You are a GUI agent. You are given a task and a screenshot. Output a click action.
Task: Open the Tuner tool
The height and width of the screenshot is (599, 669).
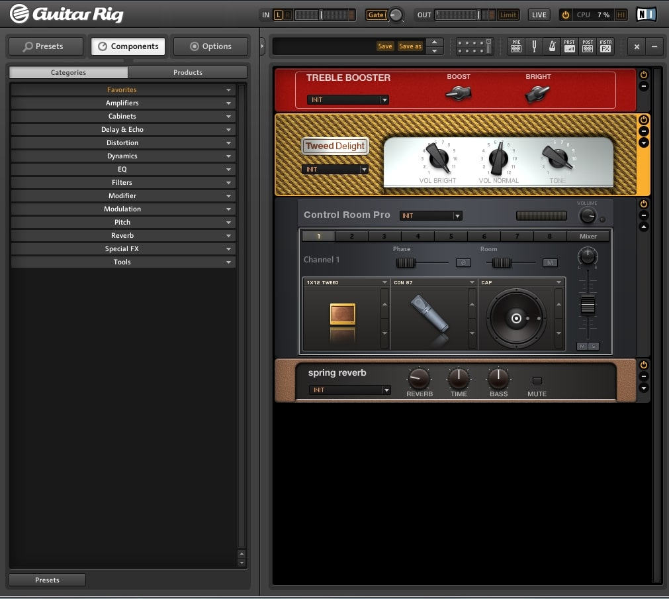point(534,46)
